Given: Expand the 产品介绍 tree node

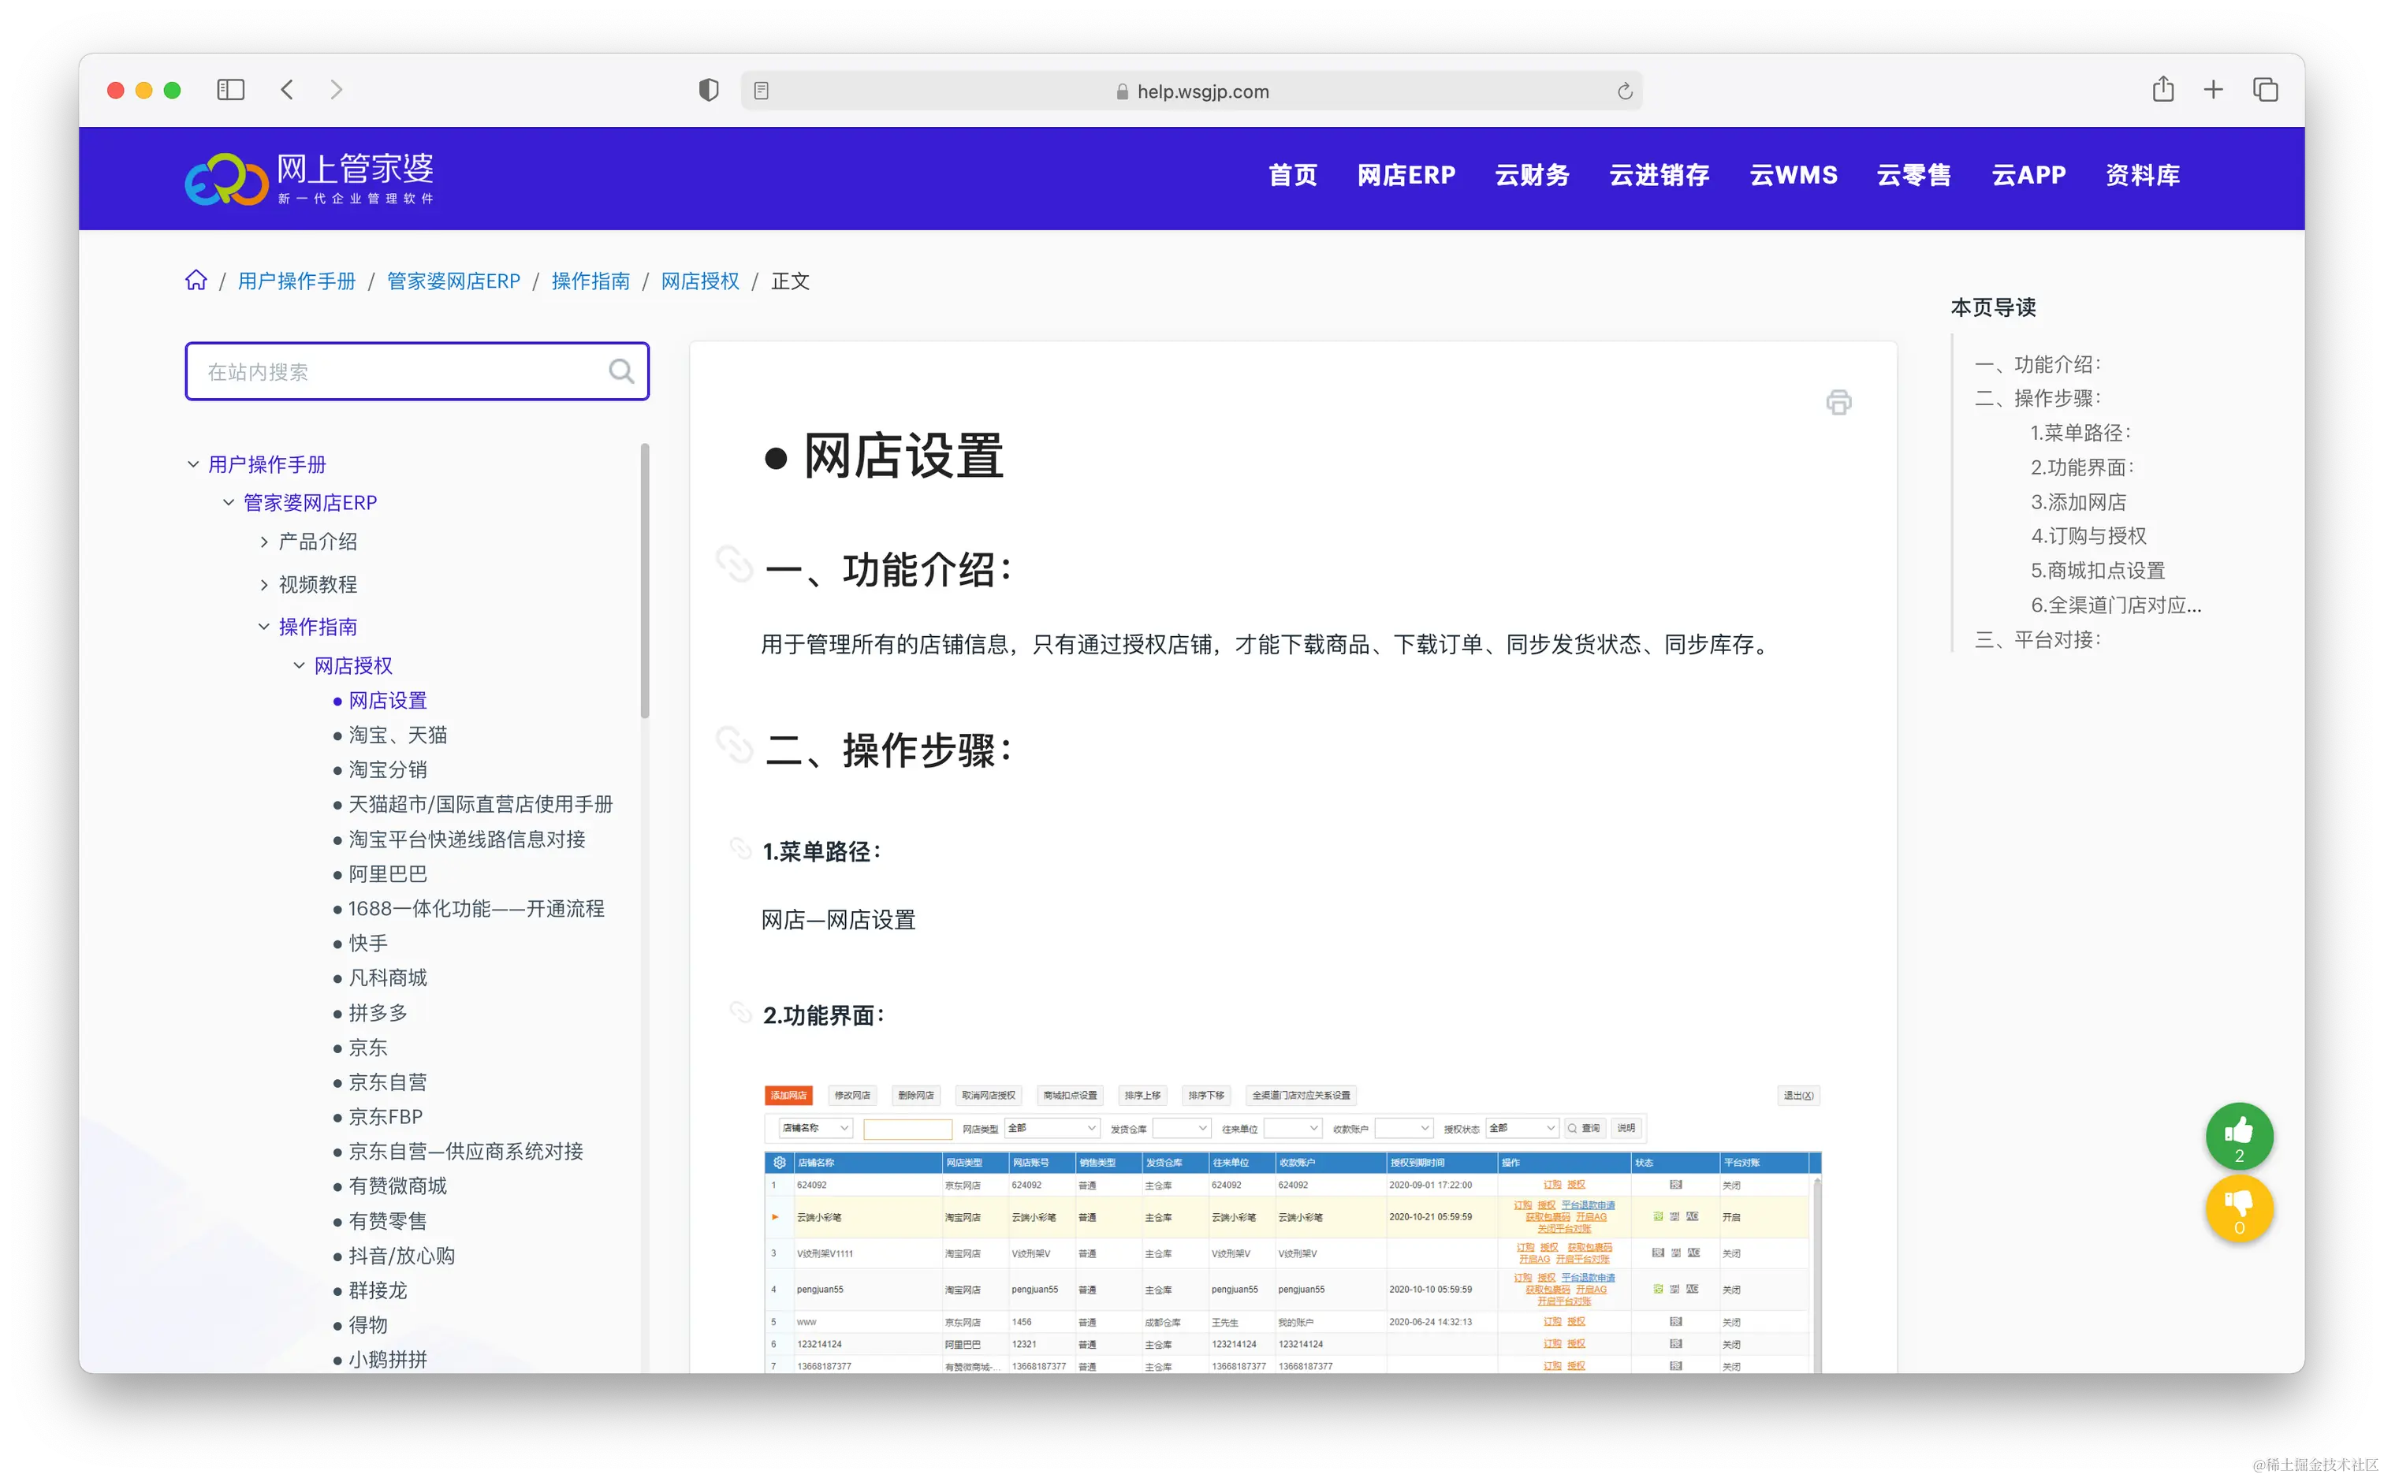Looking at the screenshot, I should [264, 542].
